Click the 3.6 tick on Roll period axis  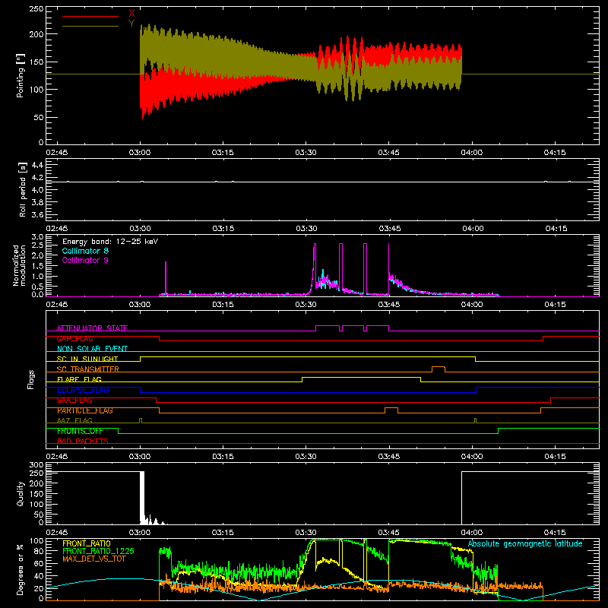37,214
